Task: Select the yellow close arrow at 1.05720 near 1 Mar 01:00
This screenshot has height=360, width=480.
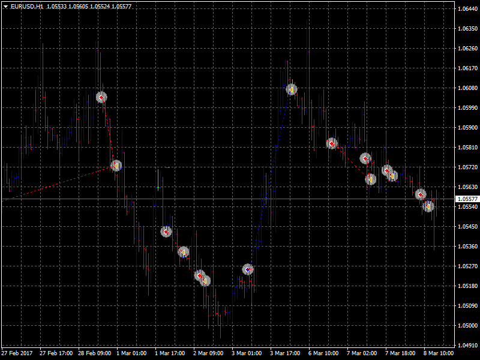Action: click(116, 166)
